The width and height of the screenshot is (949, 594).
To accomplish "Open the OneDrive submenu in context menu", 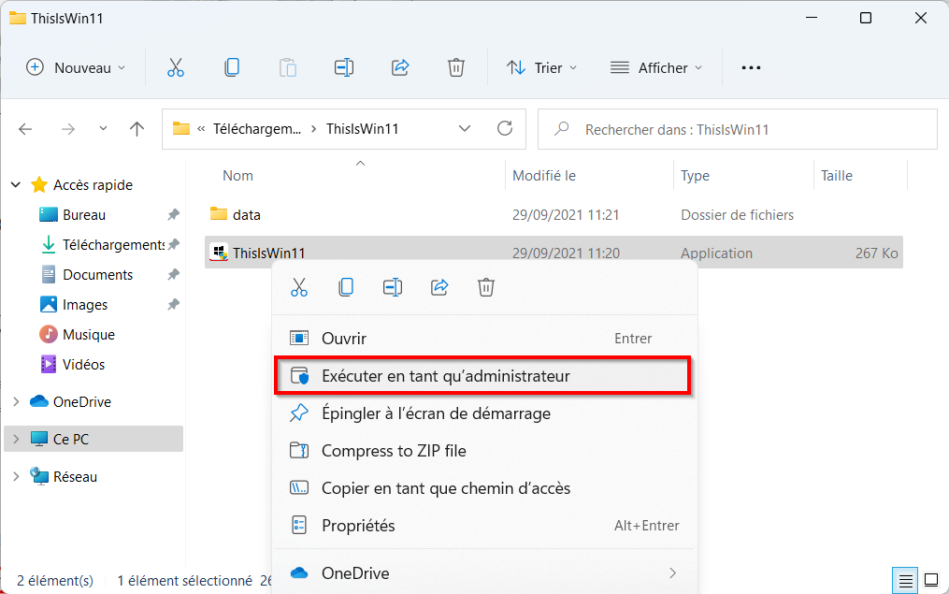I will (482, 572).
